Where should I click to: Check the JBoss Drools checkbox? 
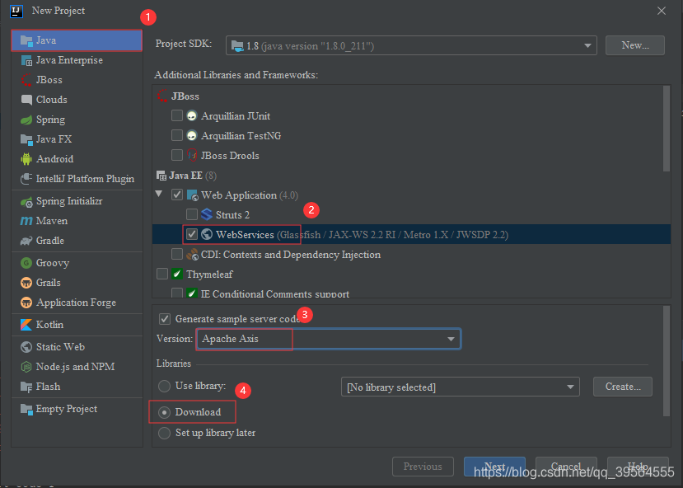[177, 155]
